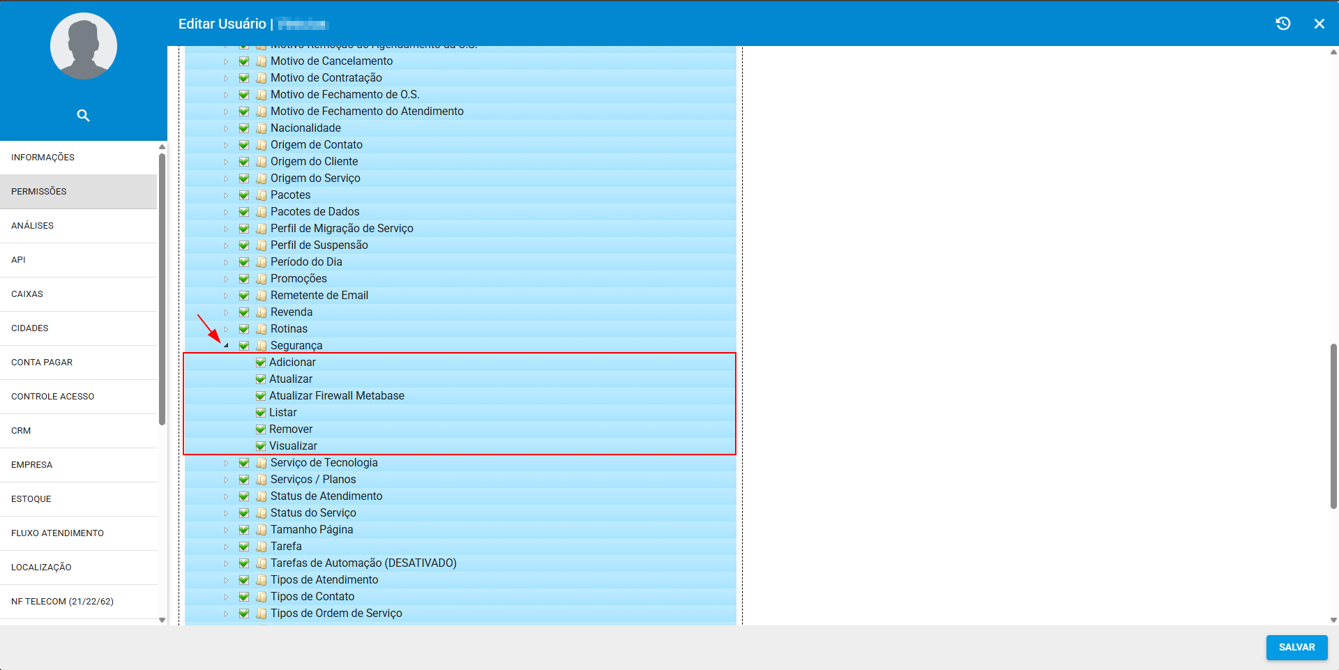
Task: Click the Status do Serviço folder icon
Action: (x=262, y=513)
